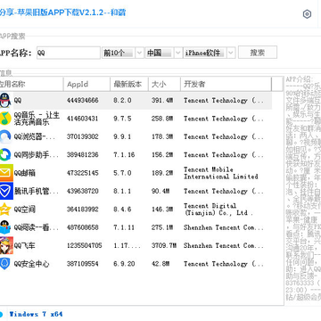This screenshot has height=321, width=321.
Task: Select the QQ penguin app icon
Action: pyautogui.click(x=5, y=101)
